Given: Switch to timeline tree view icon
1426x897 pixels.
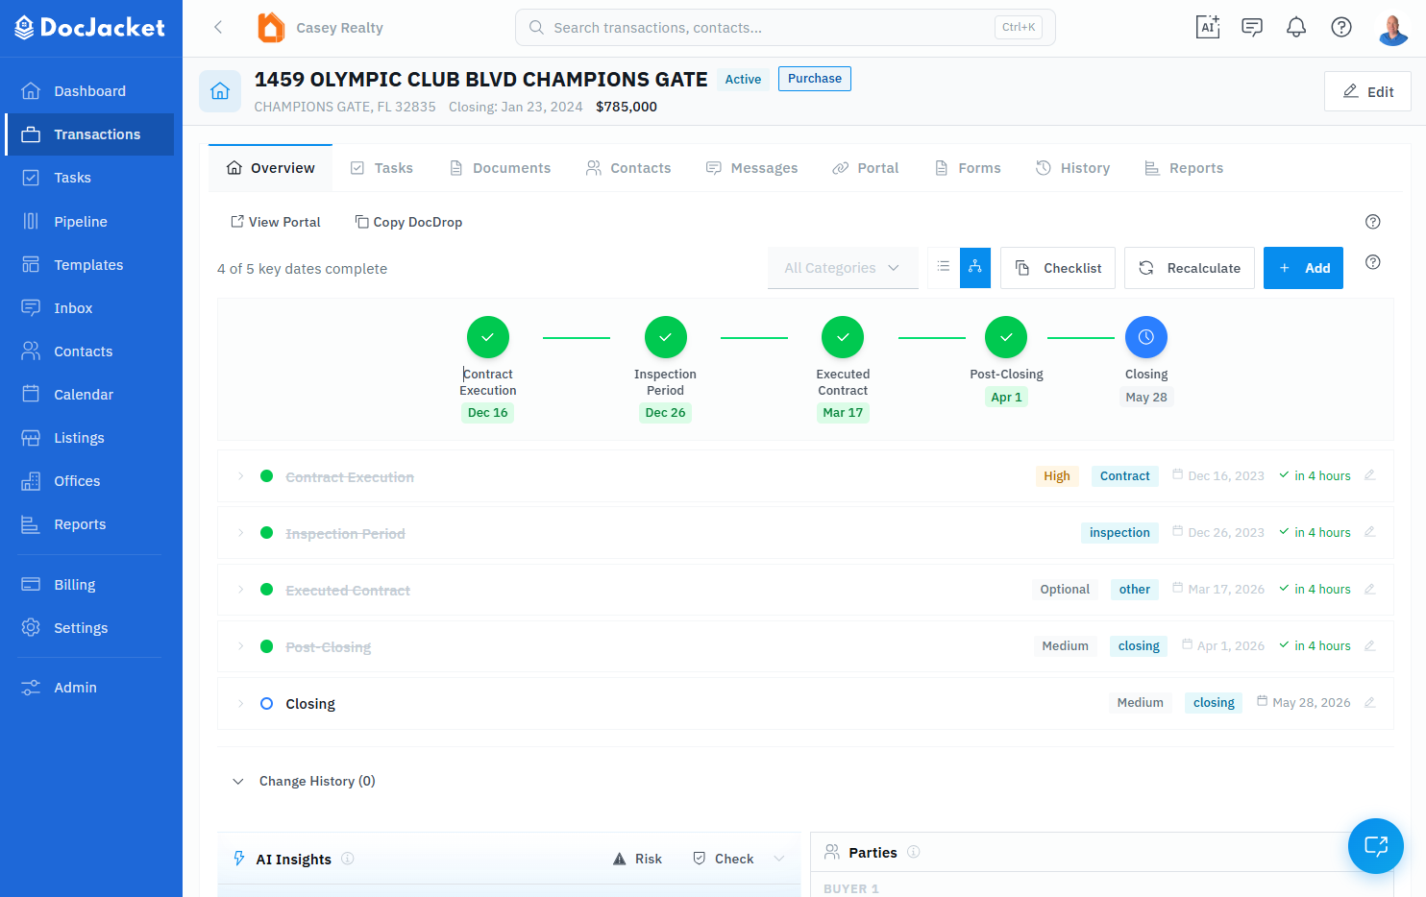Looking at the screenshot, I should point(975,268).
